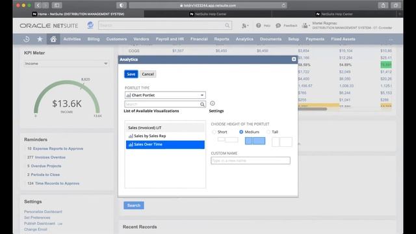The height and width of the screenshot is (234, 416).
Task: Show Safari tab overview icon
Action: coord(396,5)
